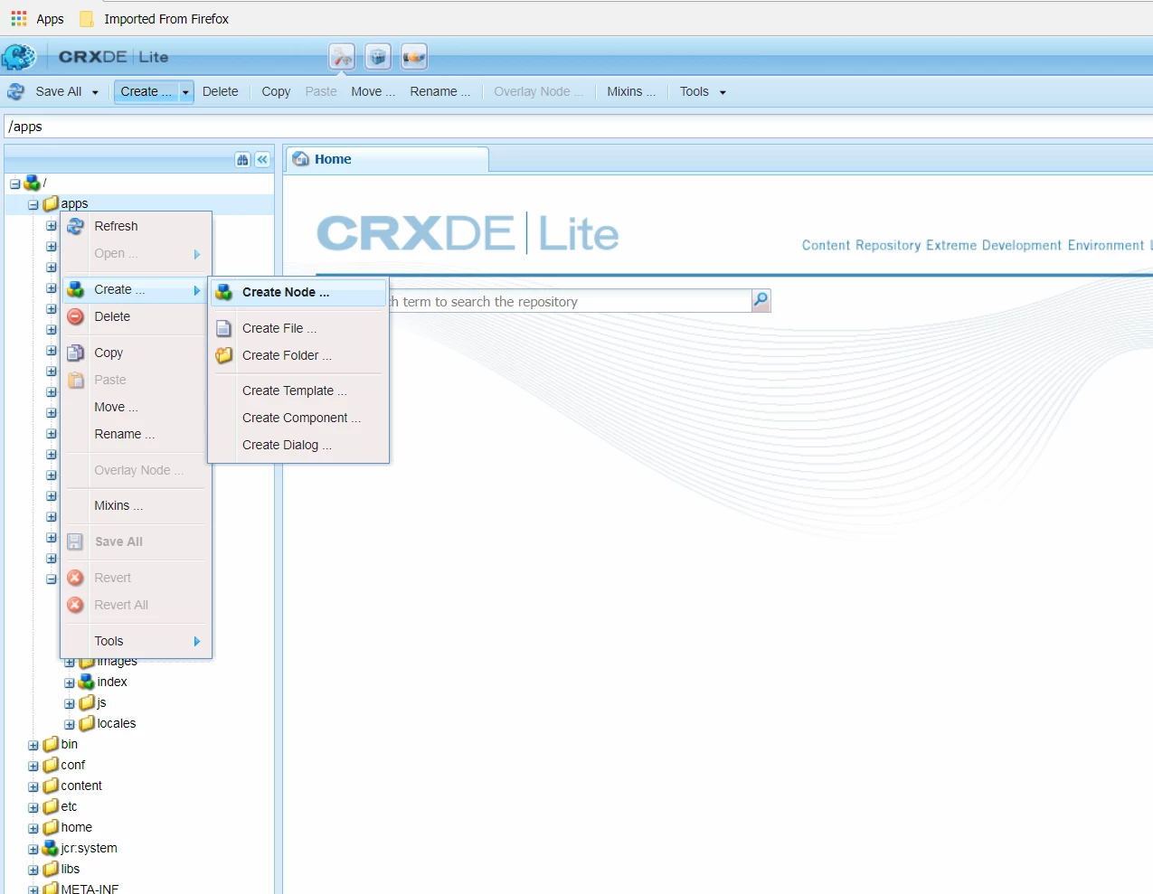Select Create Folder in submenu
Image resolution: width=1153 pixels, height=894 pixels.
(x=298, y=355)
